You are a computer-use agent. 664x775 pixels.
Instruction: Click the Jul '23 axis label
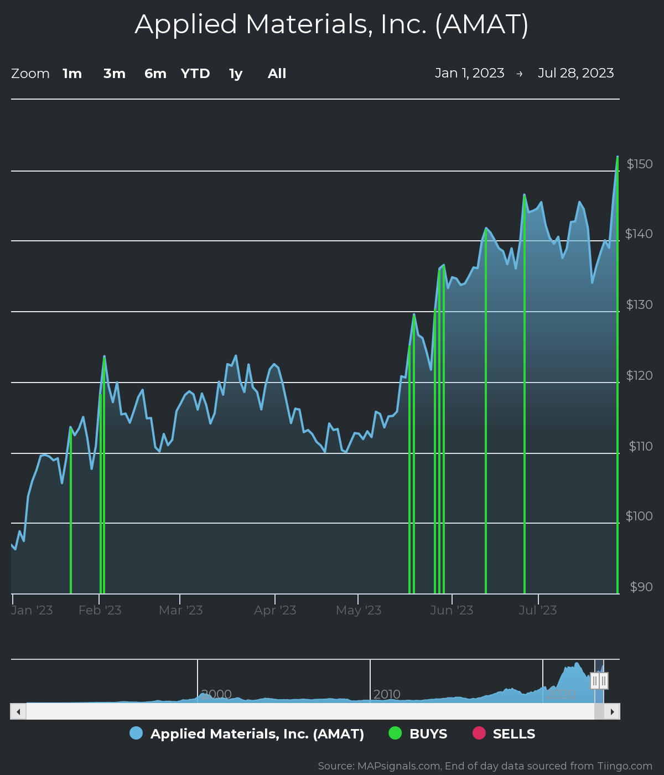coord(538,610)
